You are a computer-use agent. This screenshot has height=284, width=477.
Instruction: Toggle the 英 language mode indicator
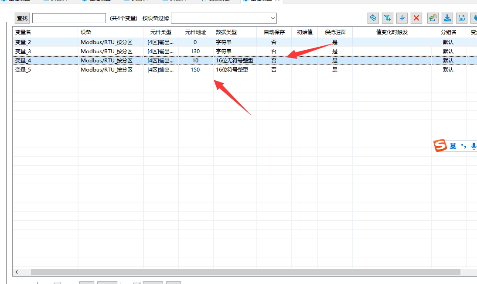(x=453, y=147)
